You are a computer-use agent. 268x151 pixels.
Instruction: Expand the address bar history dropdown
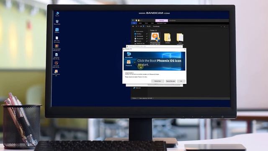click(x=222, y=26)
